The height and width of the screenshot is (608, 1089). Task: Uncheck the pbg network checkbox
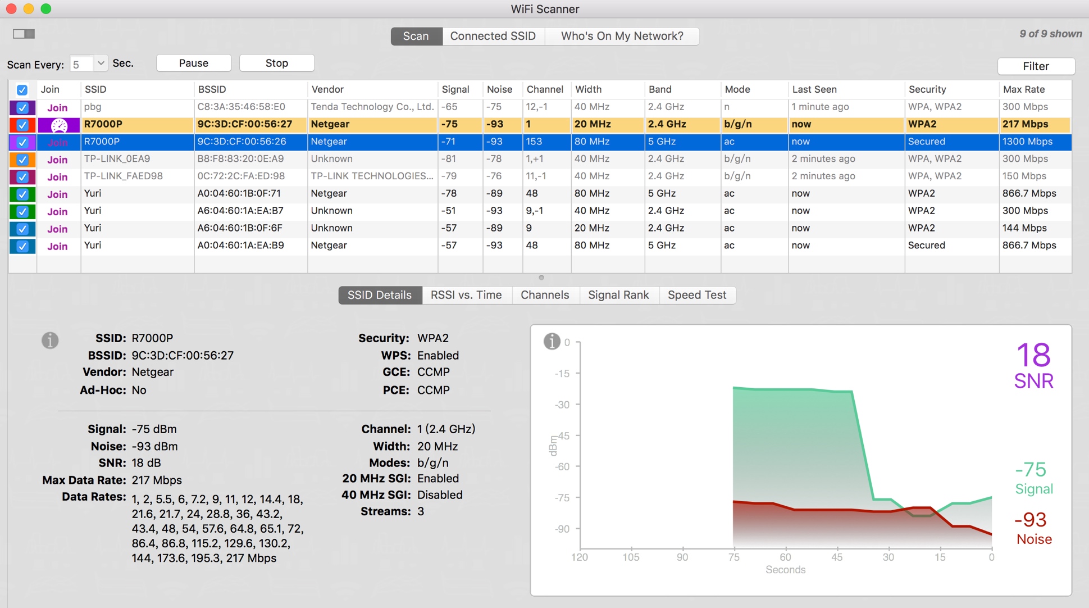pos(22,107)
